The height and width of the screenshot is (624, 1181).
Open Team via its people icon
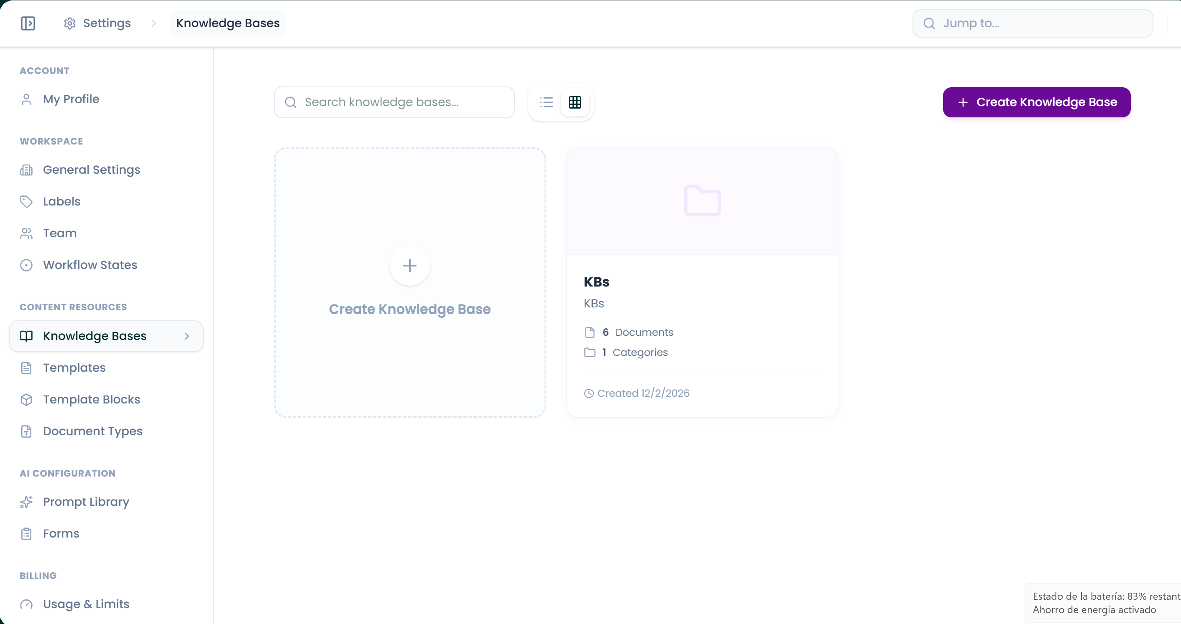pos(27,233)
